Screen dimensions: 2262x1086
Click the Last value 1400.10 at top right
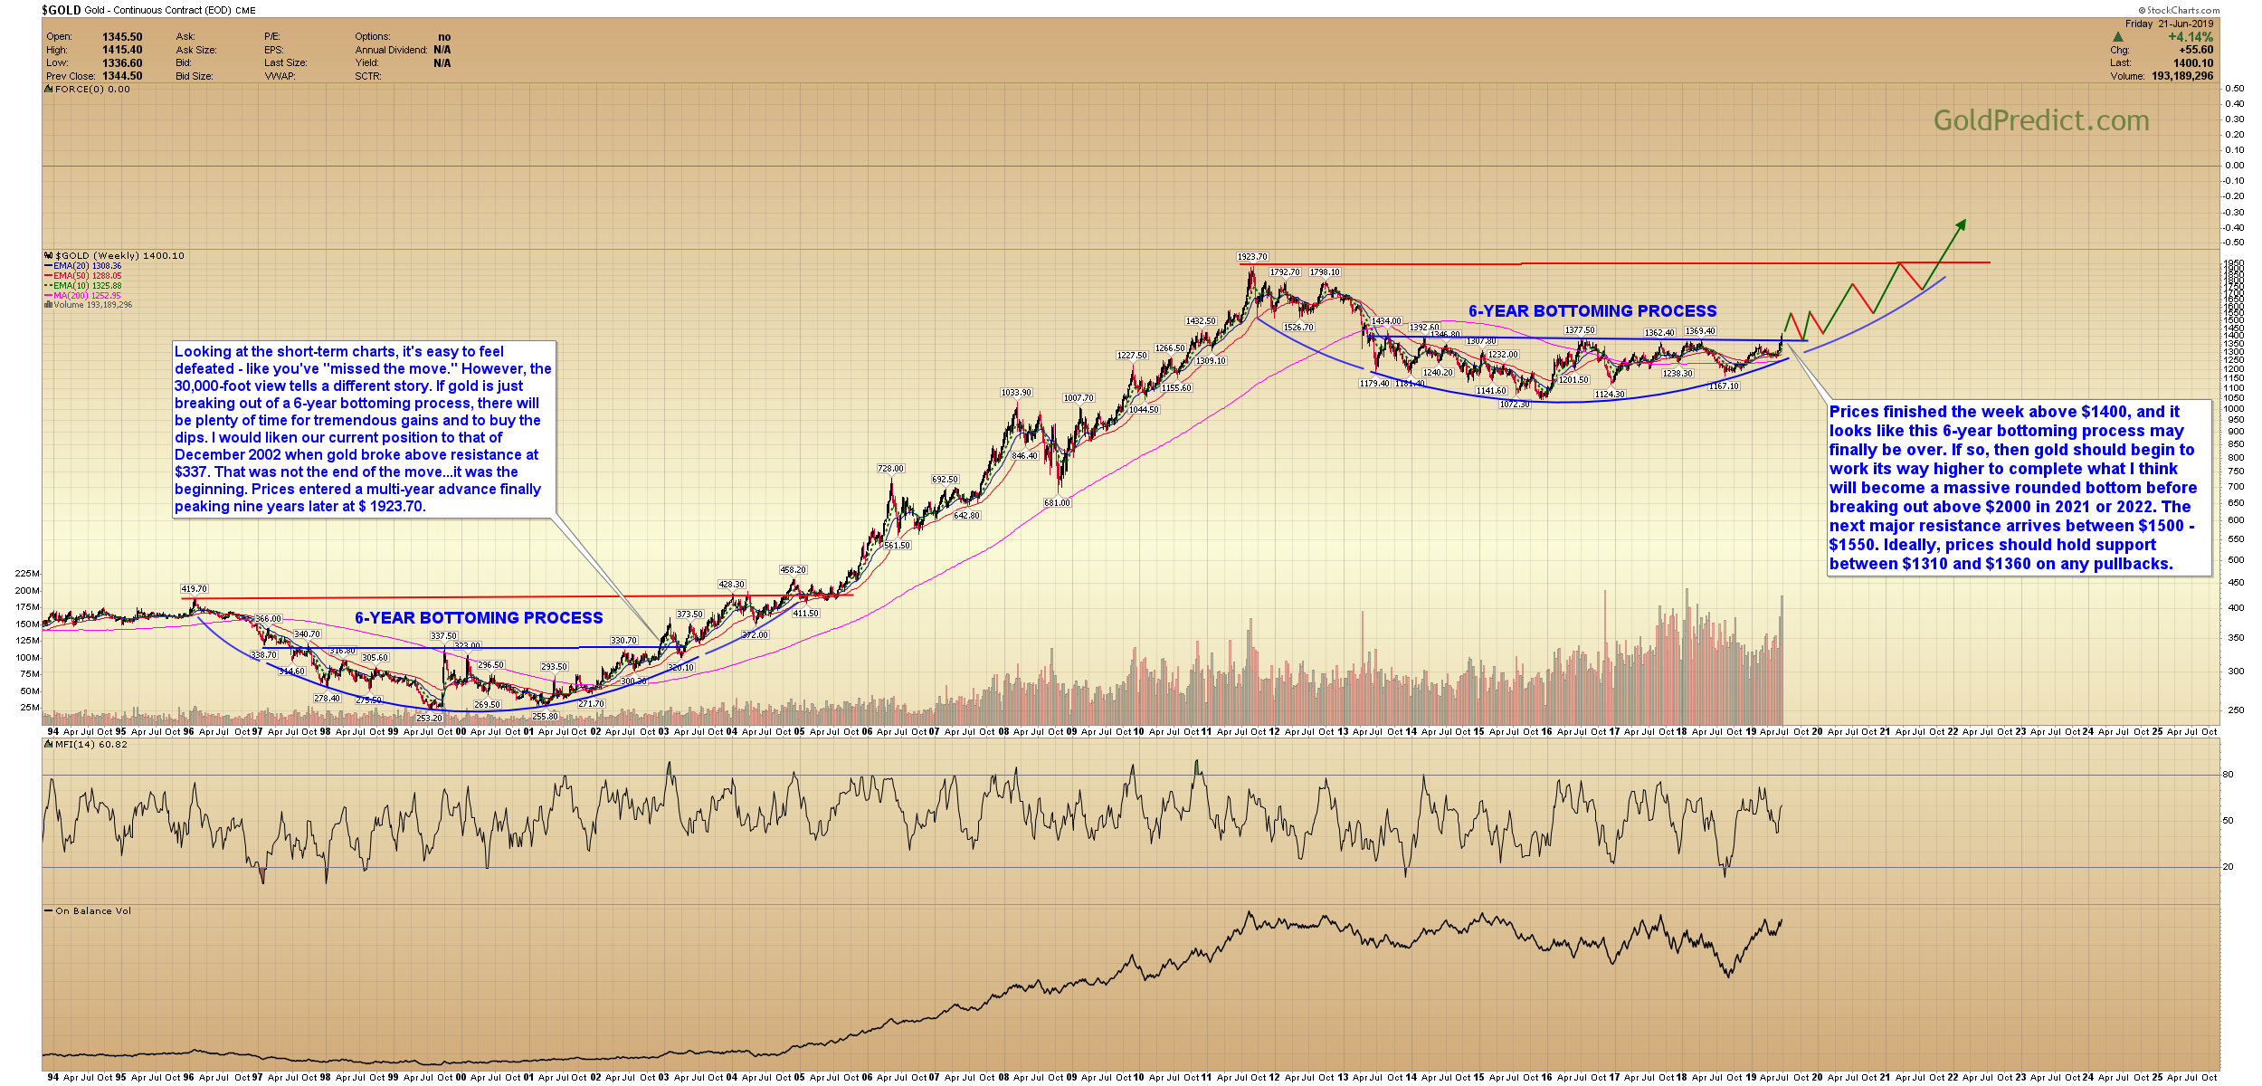click(2193, 63)
